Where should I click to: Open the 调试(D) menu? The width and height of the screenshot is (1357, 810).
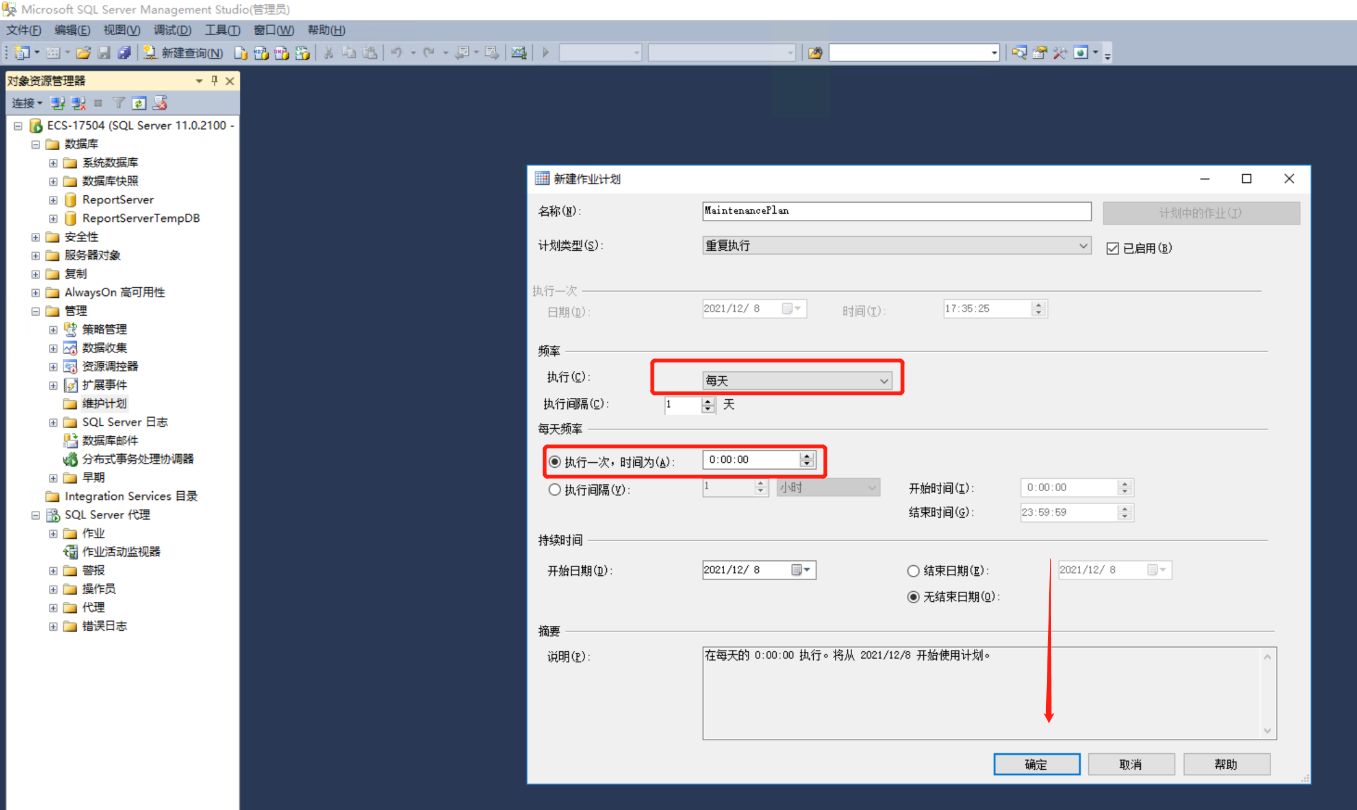point(172,30)
